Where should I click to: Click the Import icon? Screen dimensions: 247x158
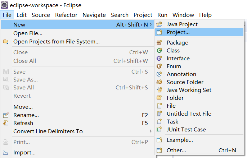[6, 153]
